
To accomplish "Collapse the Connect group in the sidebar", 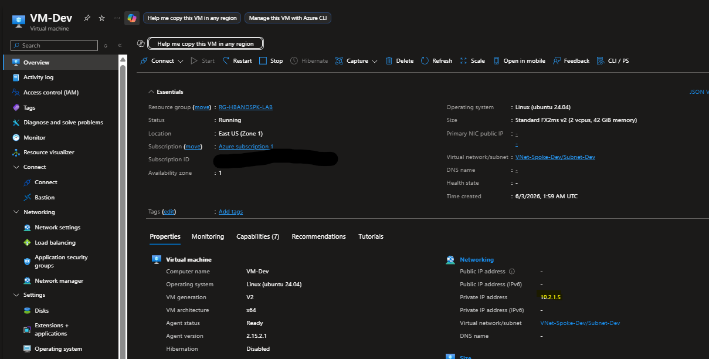I will (x=16, y=167).
